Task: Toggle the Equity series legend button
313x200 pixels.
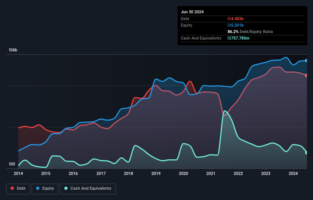Action: point(45,189)
